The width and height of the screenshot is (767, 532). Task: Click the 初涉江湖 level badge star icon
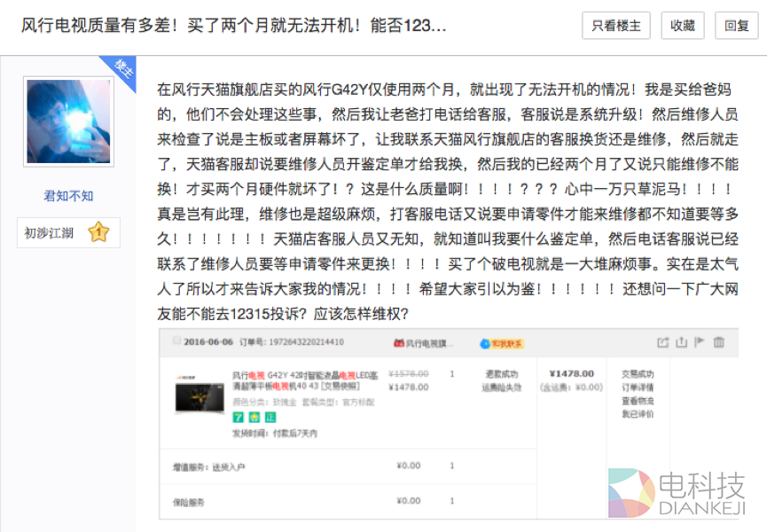(x=99, y=233)
